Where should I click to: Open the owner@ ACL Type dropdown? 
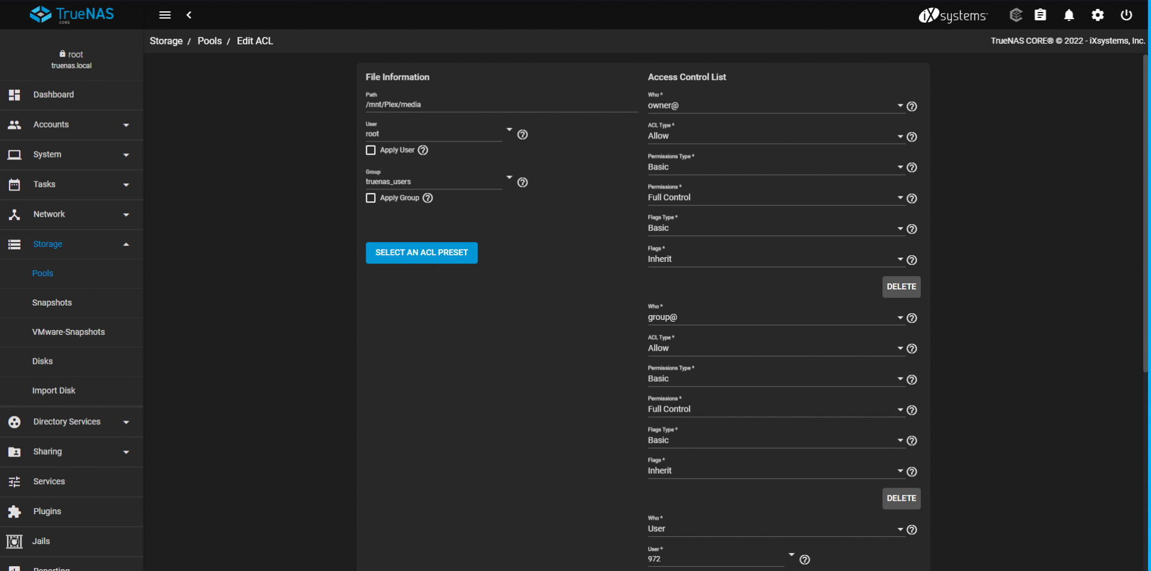pyautogui.click(x=776, y=136)
